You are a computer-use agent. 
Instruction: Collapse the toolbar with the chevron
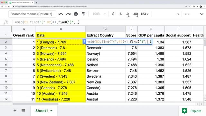(x=202, y=14)
